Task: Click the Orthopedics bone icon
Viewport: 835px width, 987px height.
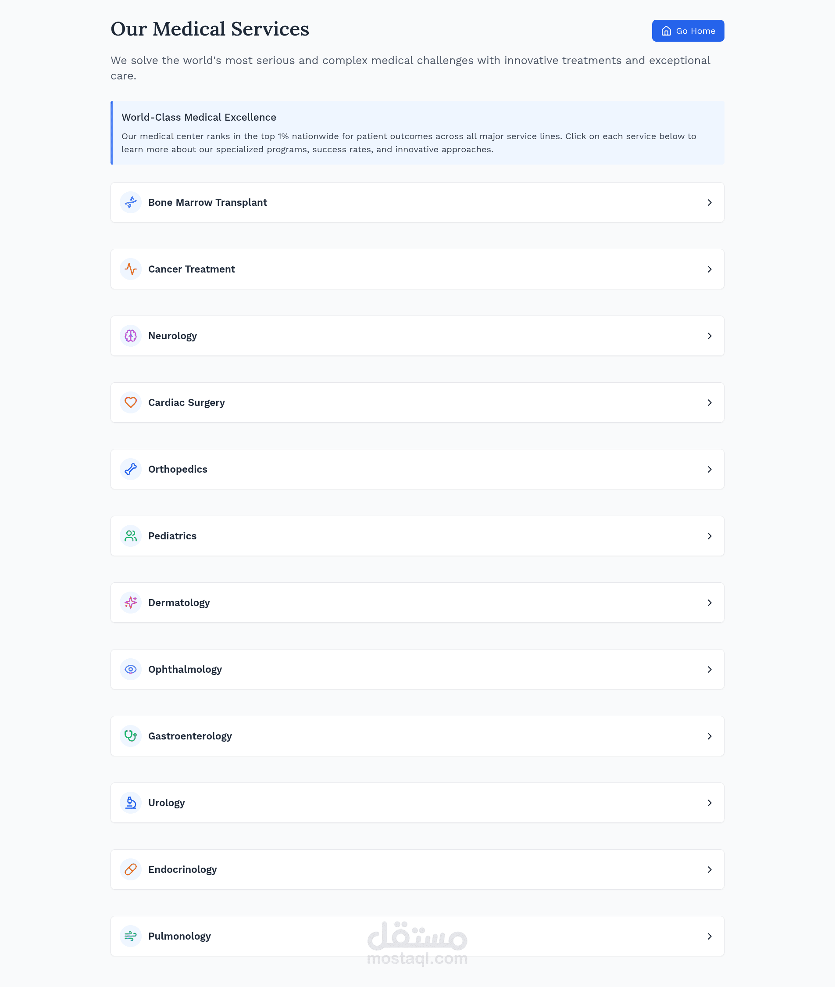Action: [x=131, y=469]
